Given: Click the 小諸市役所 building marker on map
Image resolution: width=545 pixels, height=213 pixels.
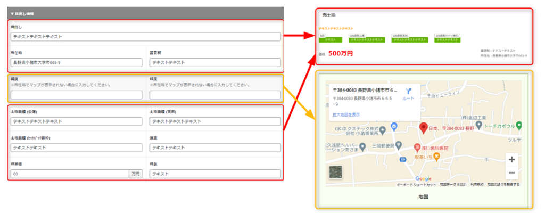Looking at the screenshot, I should [x=393, y=127].
